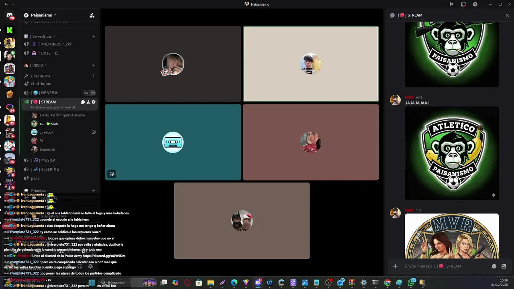
Task: Click the plus attach icon in message box
Action: pos(395,266)
